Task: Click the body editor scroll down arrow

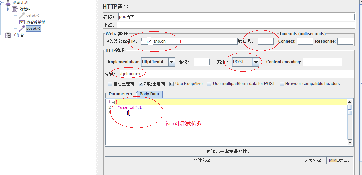Action: point(350,143)
